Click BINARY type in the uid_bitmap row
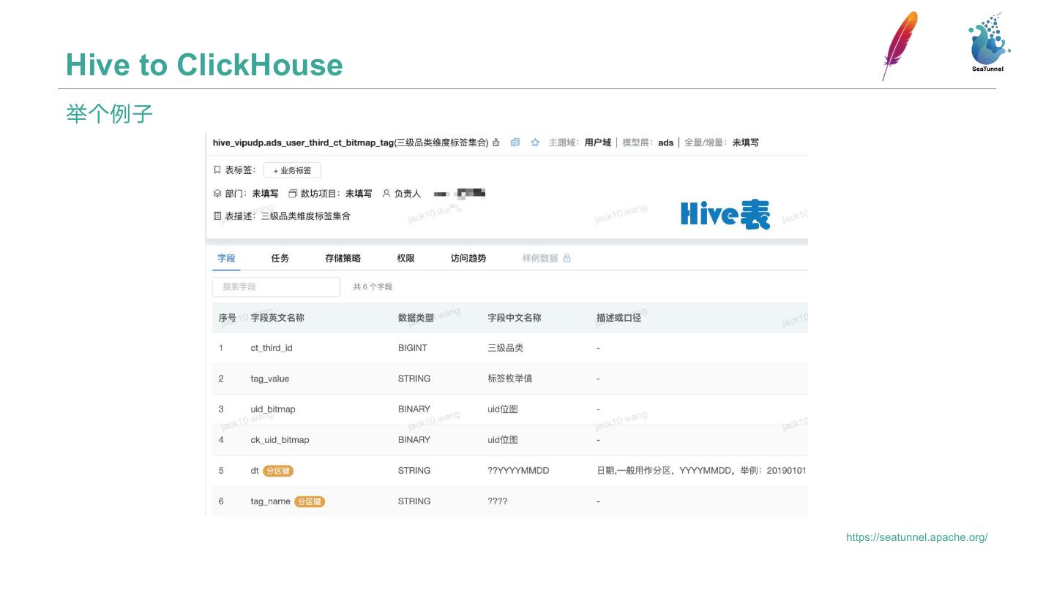The width and height of the screenshot is (1054, 592). (x=414, y=409)
